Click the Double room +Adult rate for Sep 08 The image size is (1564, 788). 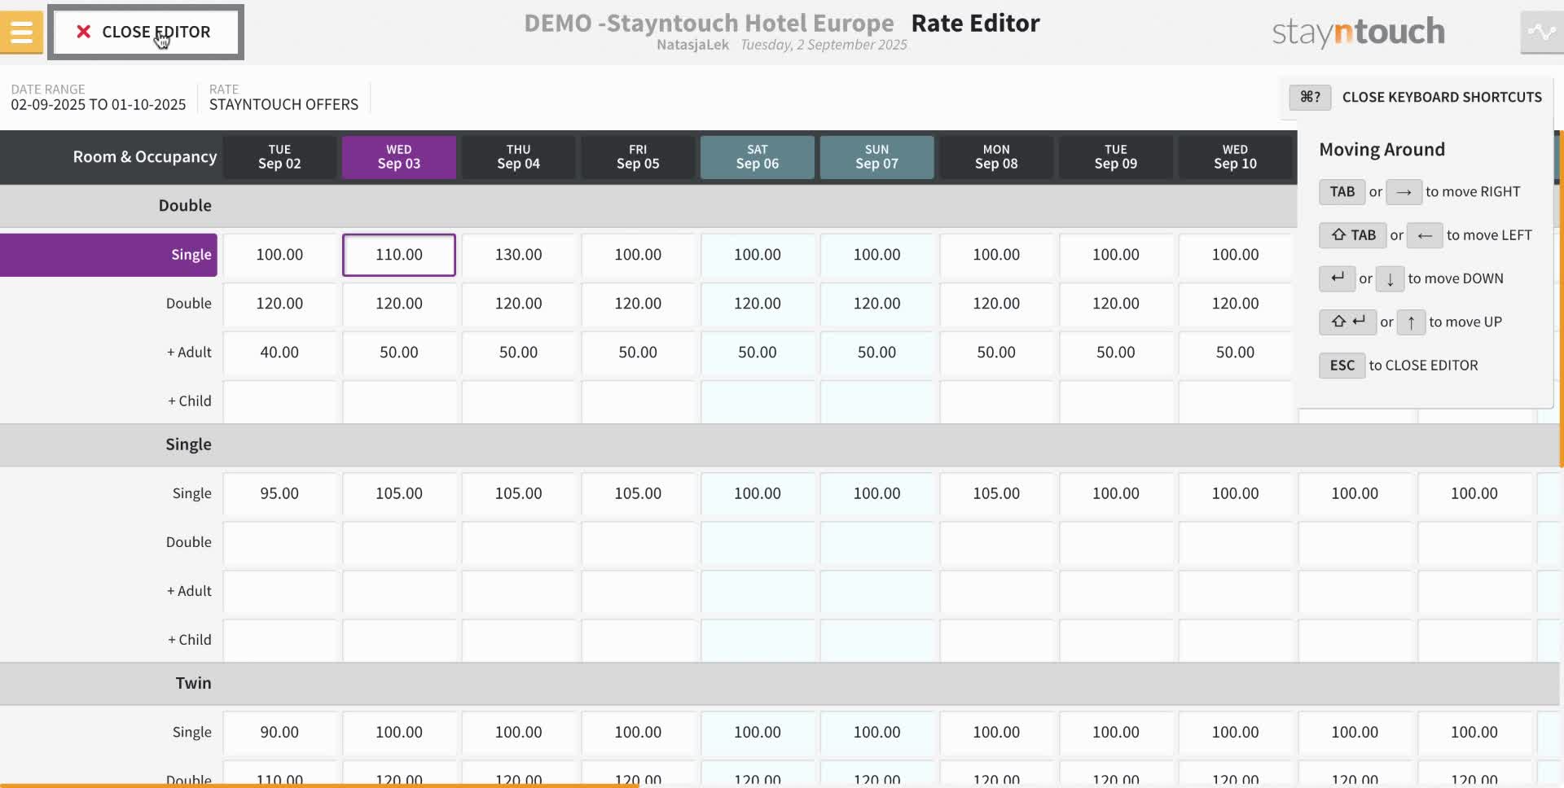pyautogui.click(x=996, y=352)
